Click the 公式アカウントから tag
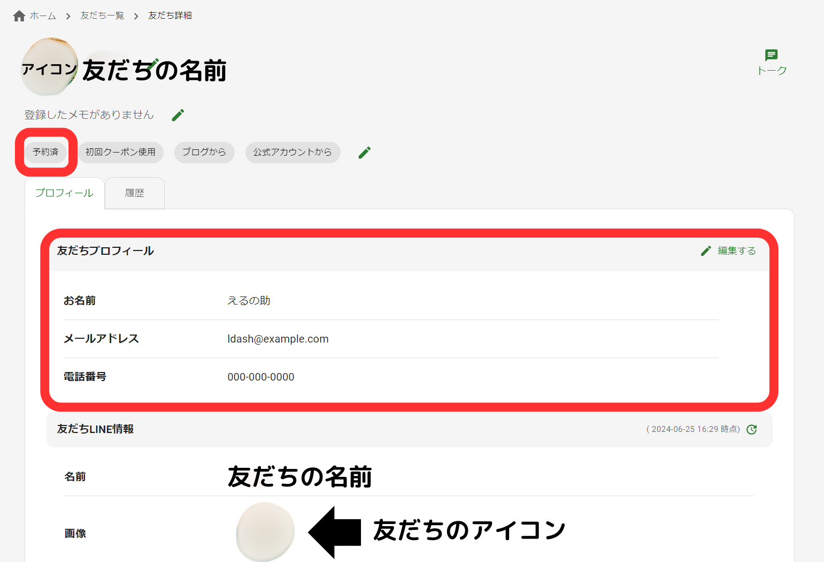Image resolution: width=824 pixels, height=562 pixels. tap(292, 152)
